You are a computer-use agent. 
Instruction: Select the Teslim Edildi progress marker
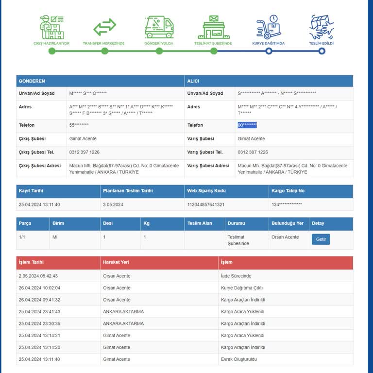pyautogui.click(x=322, y=51)
